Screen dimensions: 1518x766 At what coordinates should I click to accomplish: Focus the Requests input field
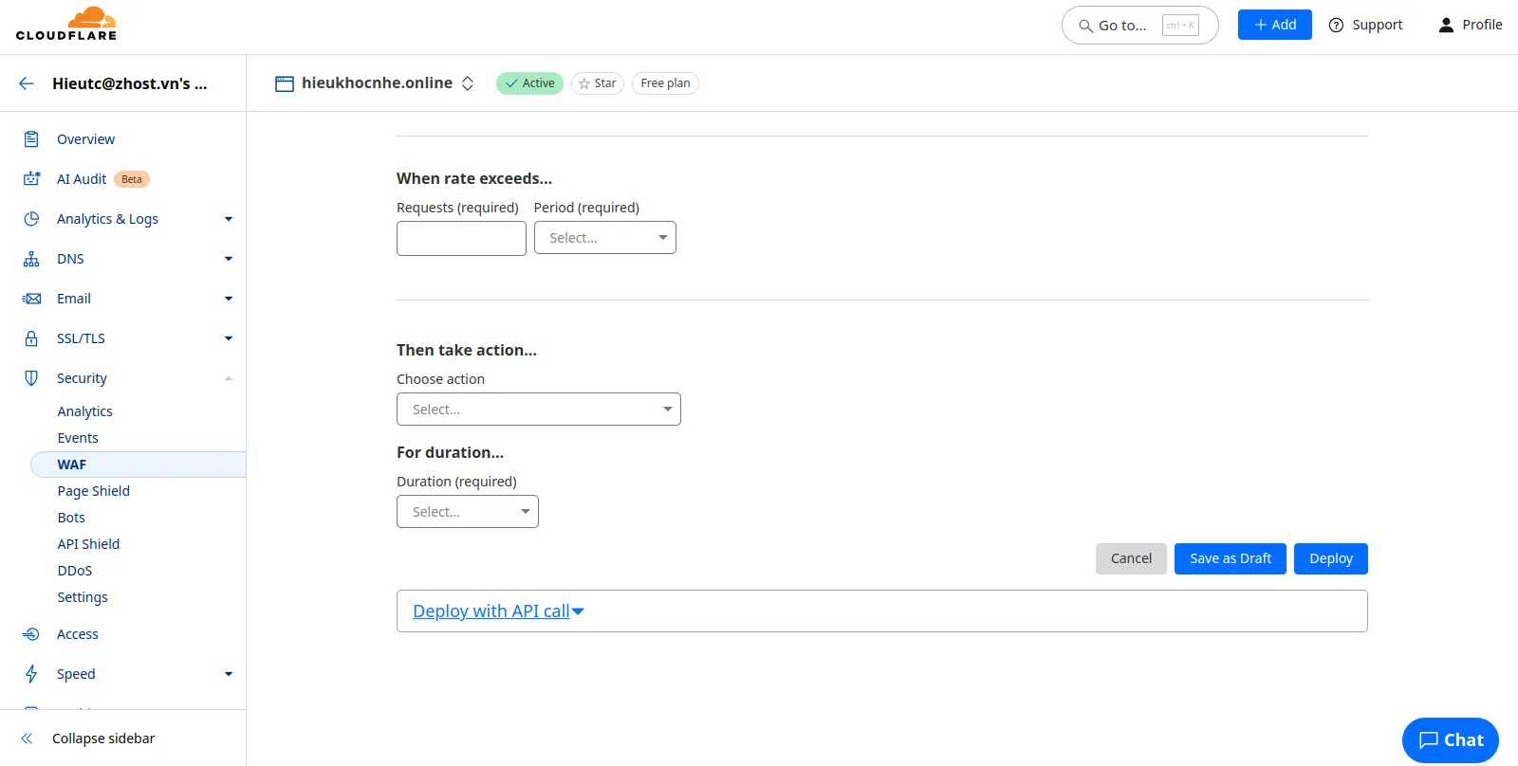(461, 238)
